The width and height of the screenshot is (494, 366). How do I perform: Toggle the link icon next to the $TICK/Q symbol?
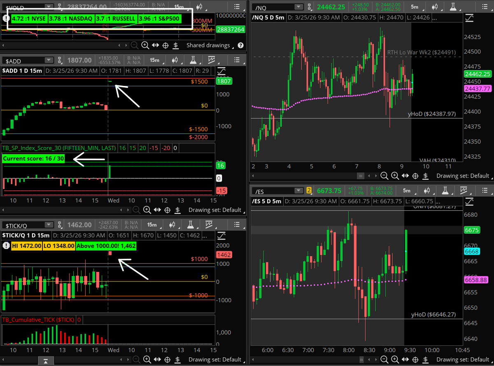pyautogui.click(x=59, y=225)
